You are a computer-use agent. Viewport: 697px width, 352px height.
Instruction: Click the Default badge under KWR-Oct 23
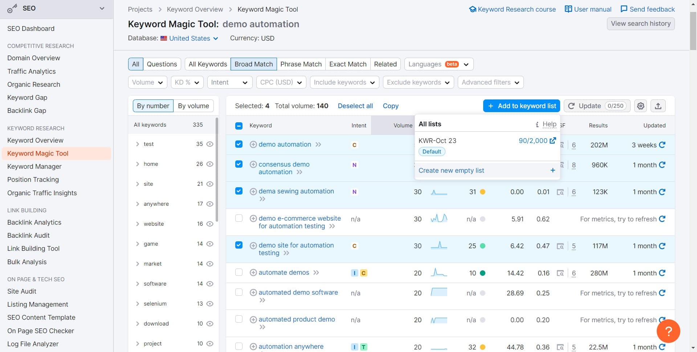432,152
